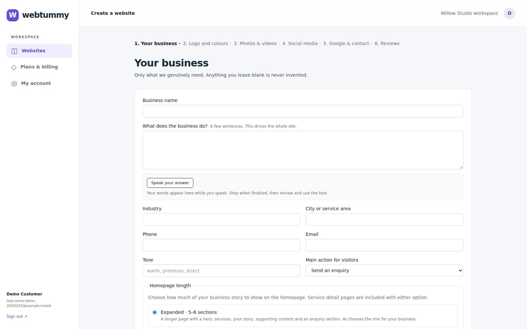Click the Homepage length legend text

[170, 286]
